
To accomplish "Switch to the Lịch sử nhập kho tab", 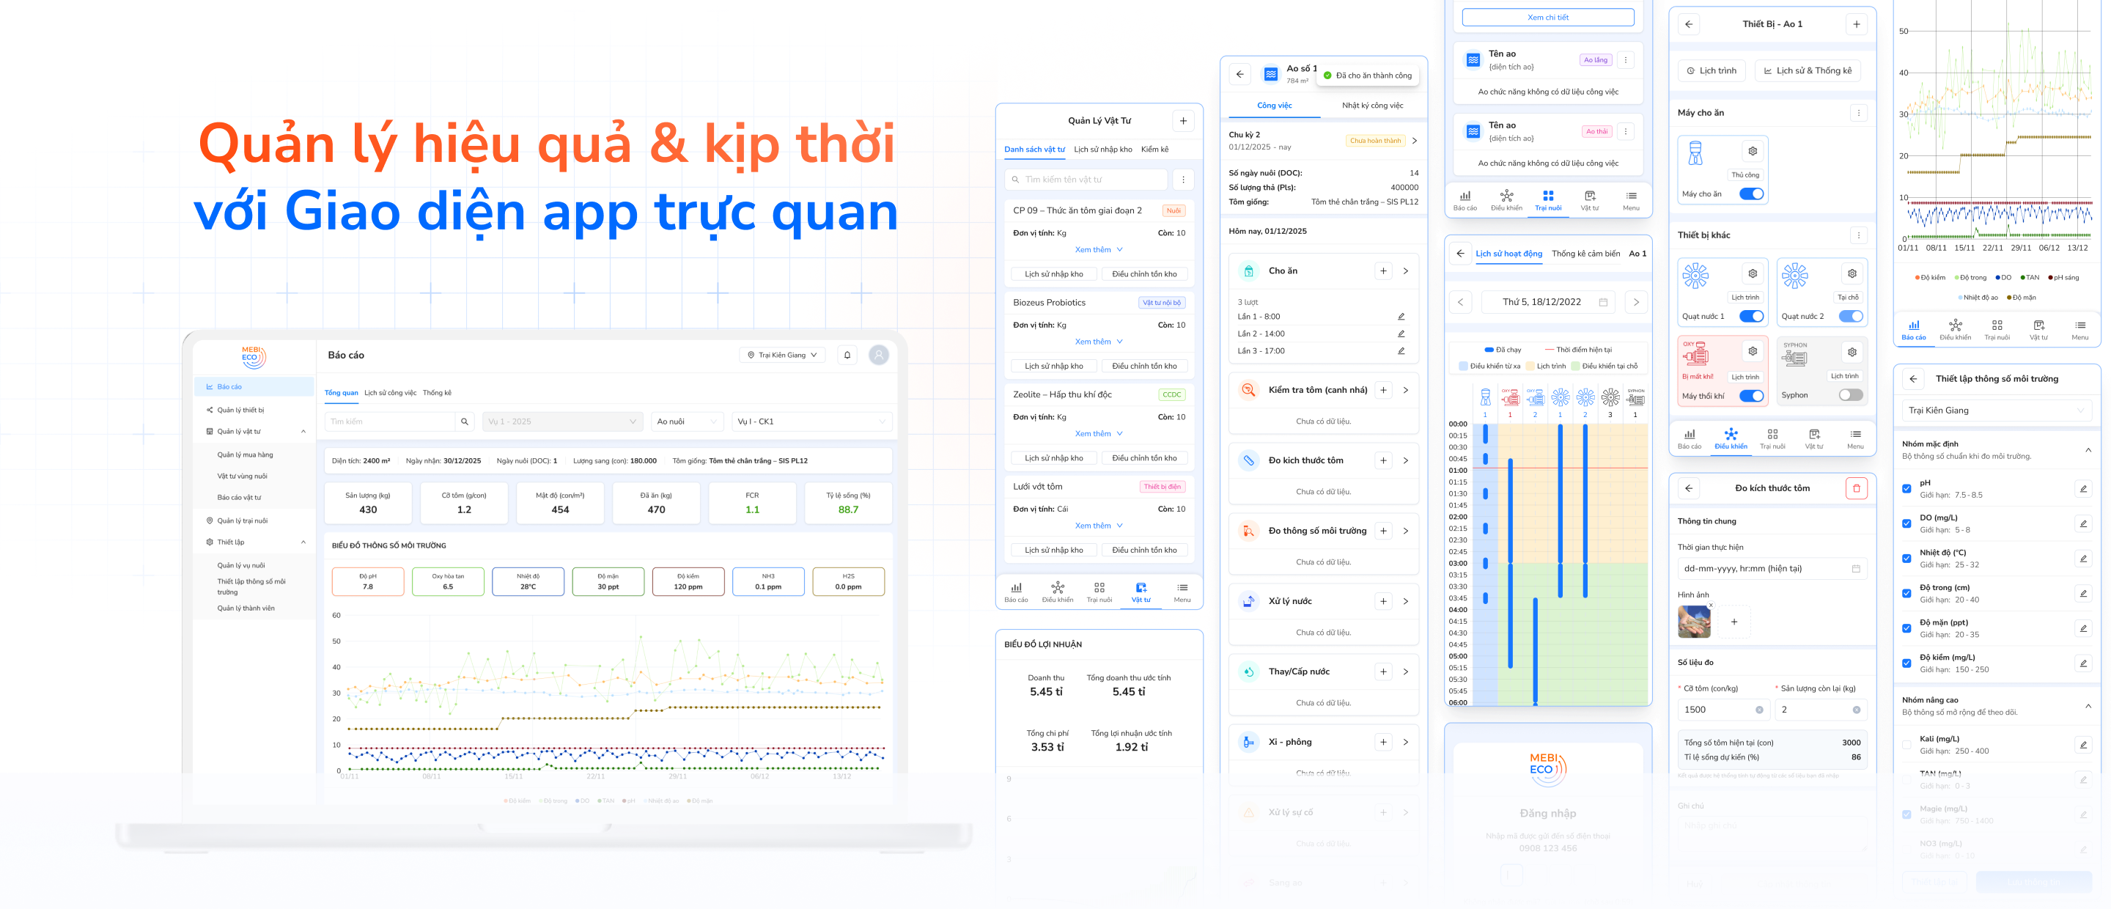I will click(x=1102, y=149).
